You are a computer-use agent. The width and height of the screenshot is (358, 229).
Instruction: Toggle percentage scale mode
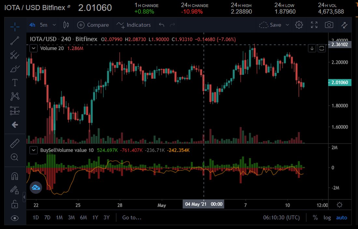click(x=315, y=218)
